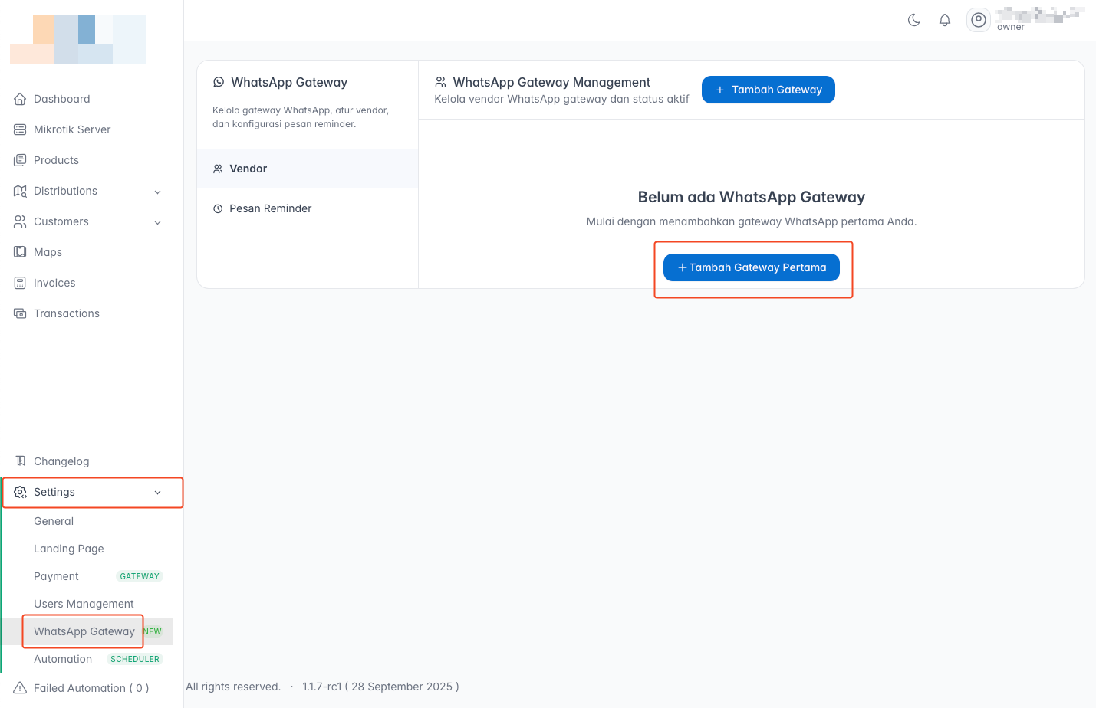Open the Payment settings page

coord(56,576)
